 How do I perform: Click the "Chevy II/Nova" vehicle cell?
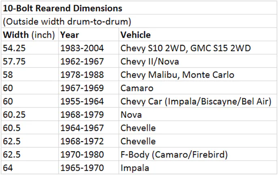coord(150,61)
